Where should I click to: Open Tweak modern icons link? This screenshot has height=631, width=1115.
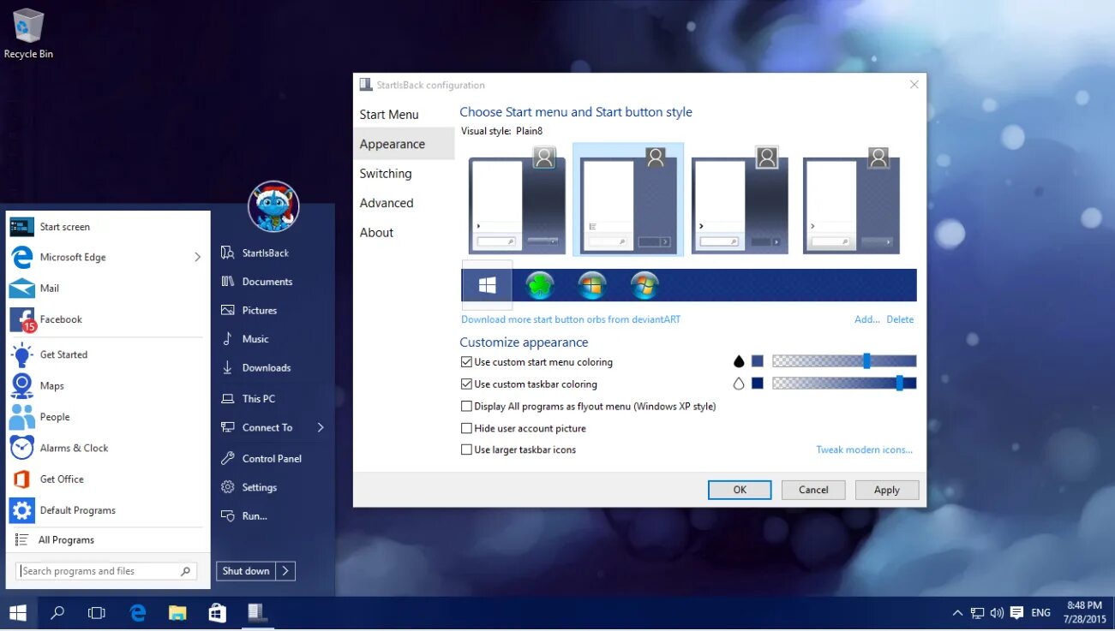865,449
